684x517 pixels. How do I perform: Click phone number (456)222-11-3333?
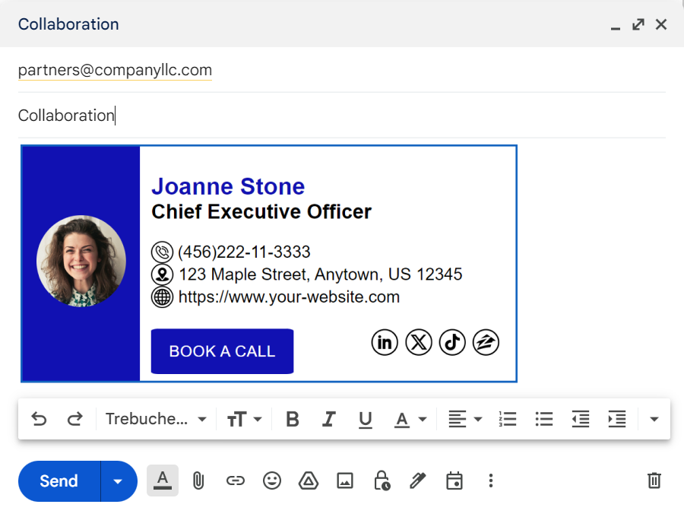pos(244,252)
